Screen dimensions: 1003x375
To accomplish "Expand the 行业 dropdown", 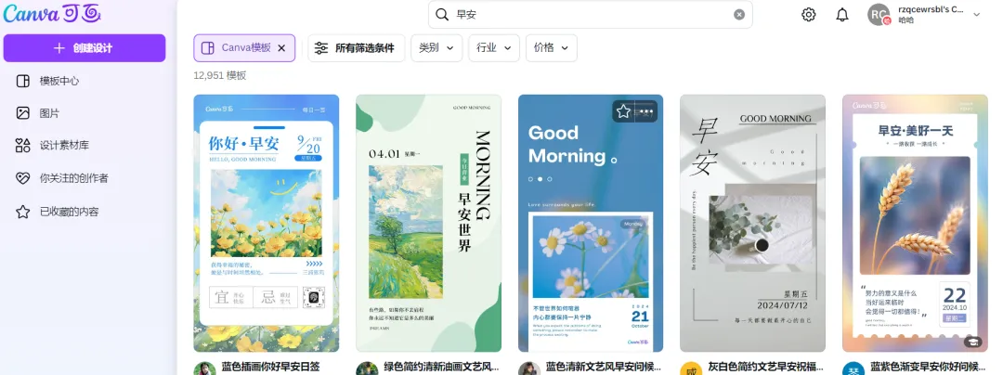I will click(494, 48).
